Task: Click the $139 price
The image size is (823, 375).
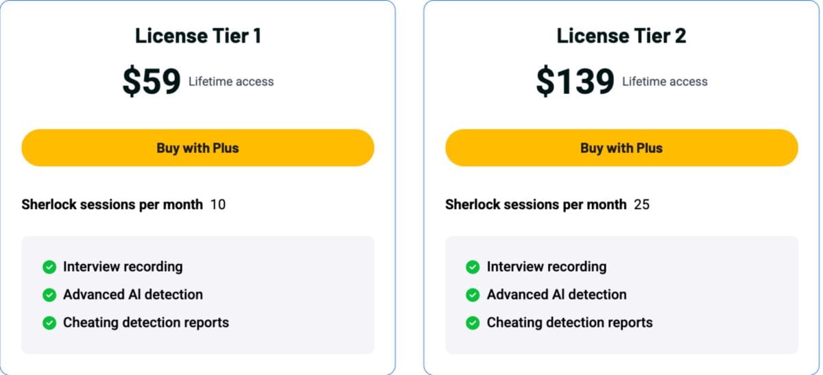Action: coord(575,82)
